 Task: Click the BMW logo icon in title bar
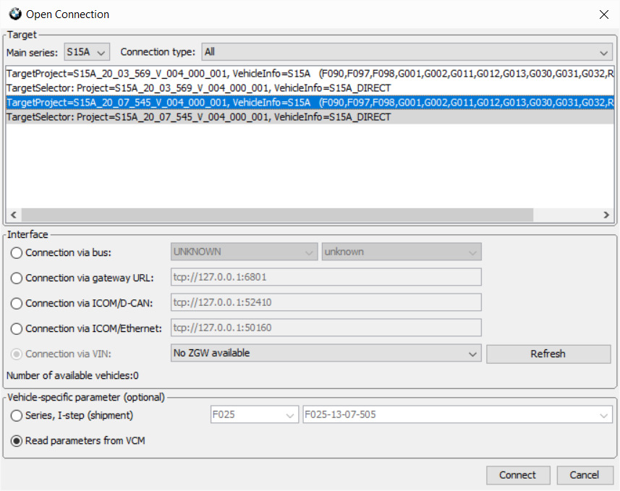[15, 14]
